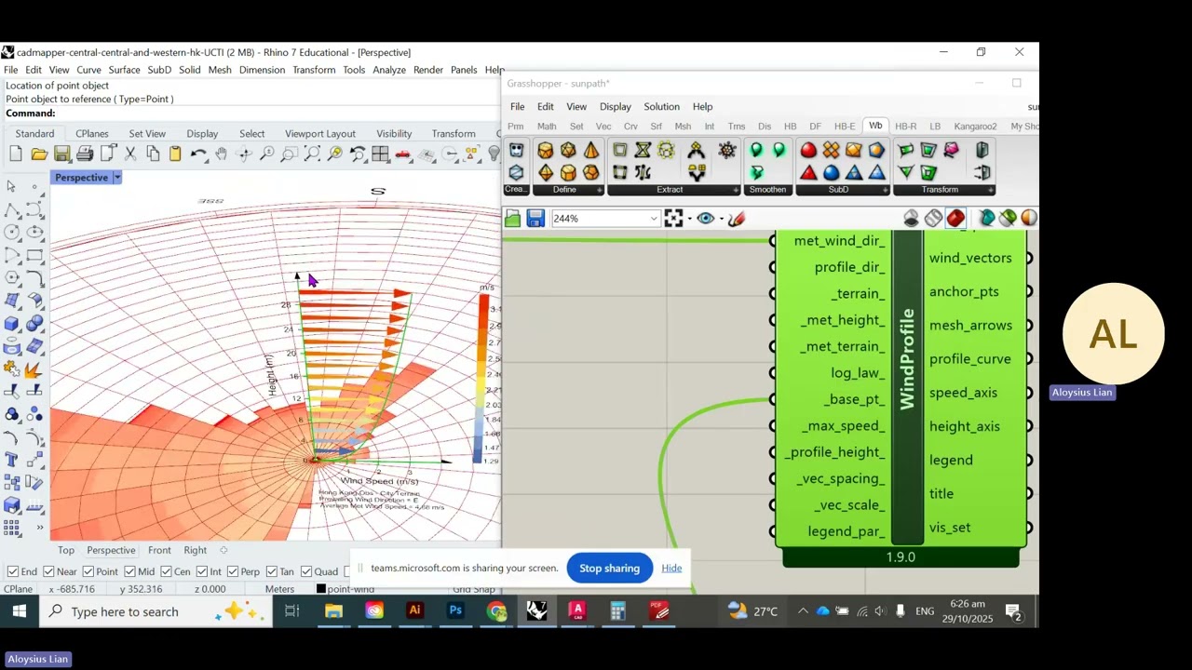1192x670 pixels.
Task: Open the four viewports layout icon
Action: tap(380, 154)
